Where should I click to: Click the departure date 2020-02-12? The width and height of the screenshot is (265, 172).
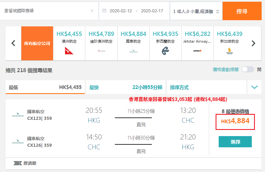click(x=121, y=11)
